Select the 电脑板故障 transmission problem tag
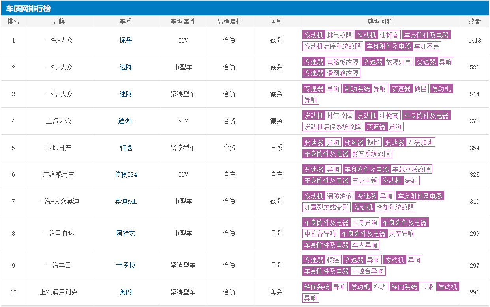Screen dimensions: 490x307 (x=343, y=62)
